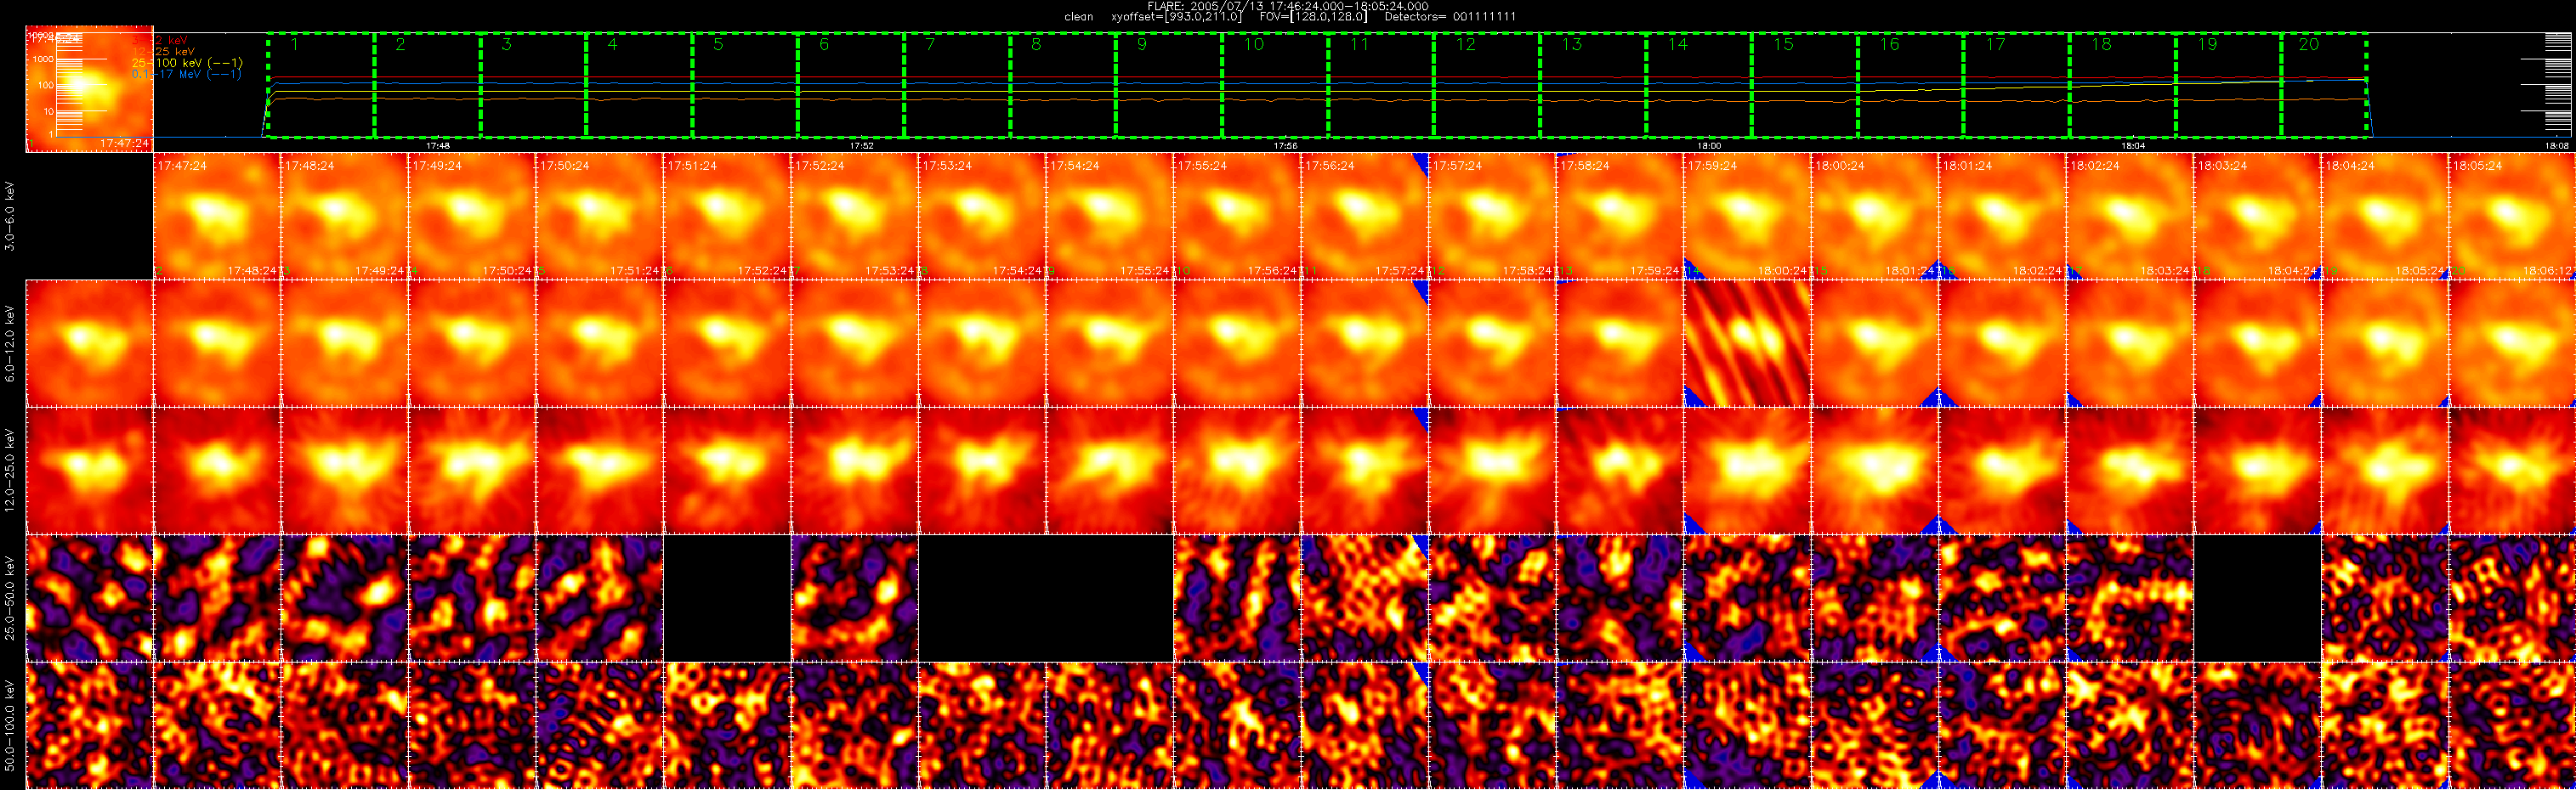Viewport: 2576px width, 790px height.
Task: Open the 3.0-6.0 keV image starting 17:56:24
Action: point(1365,216)
